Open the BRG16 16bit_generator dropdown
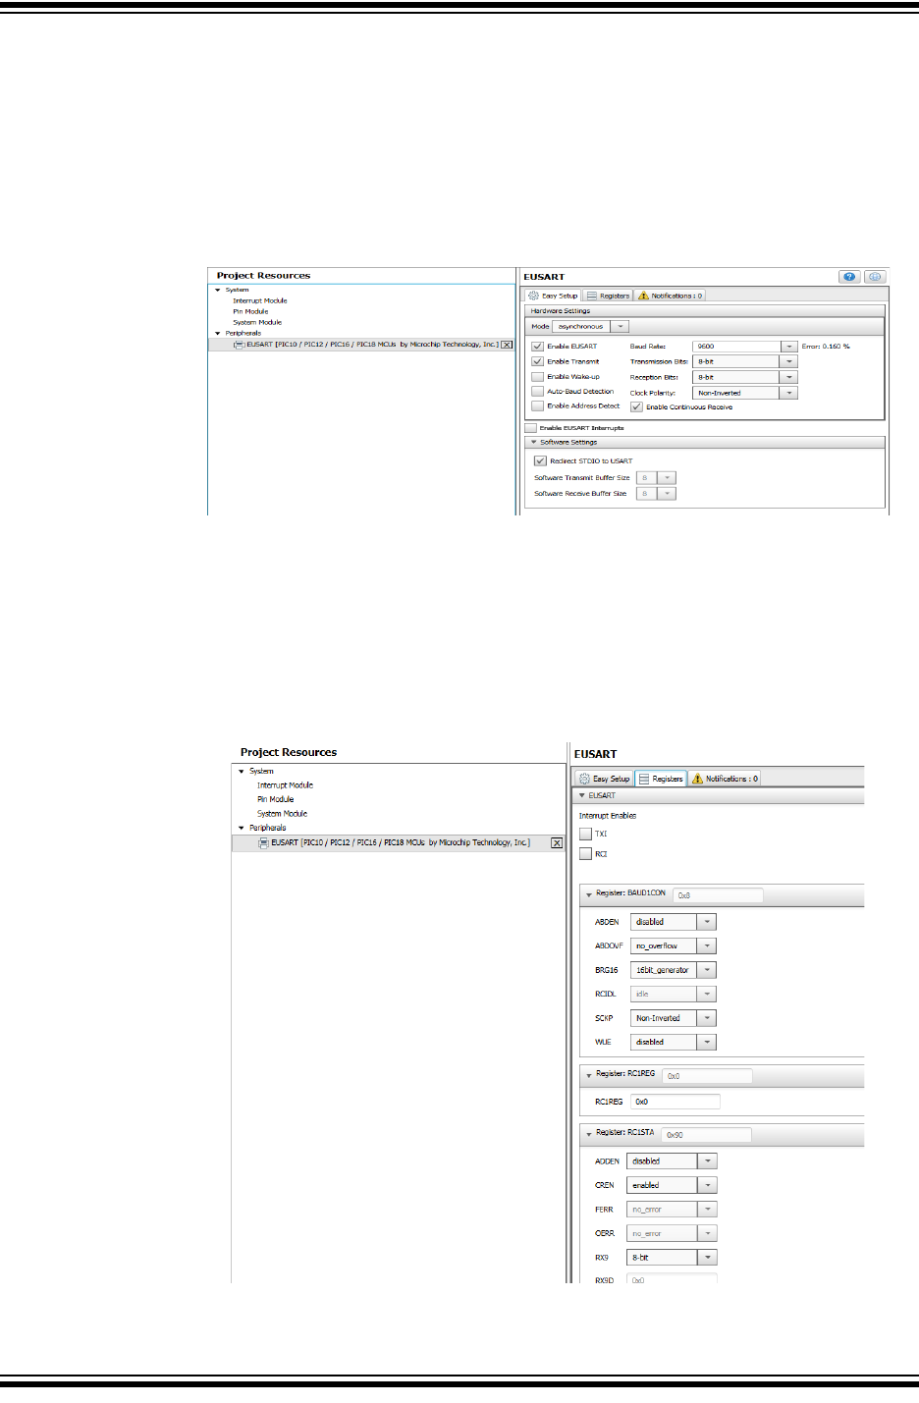 [x=707, y=970]
